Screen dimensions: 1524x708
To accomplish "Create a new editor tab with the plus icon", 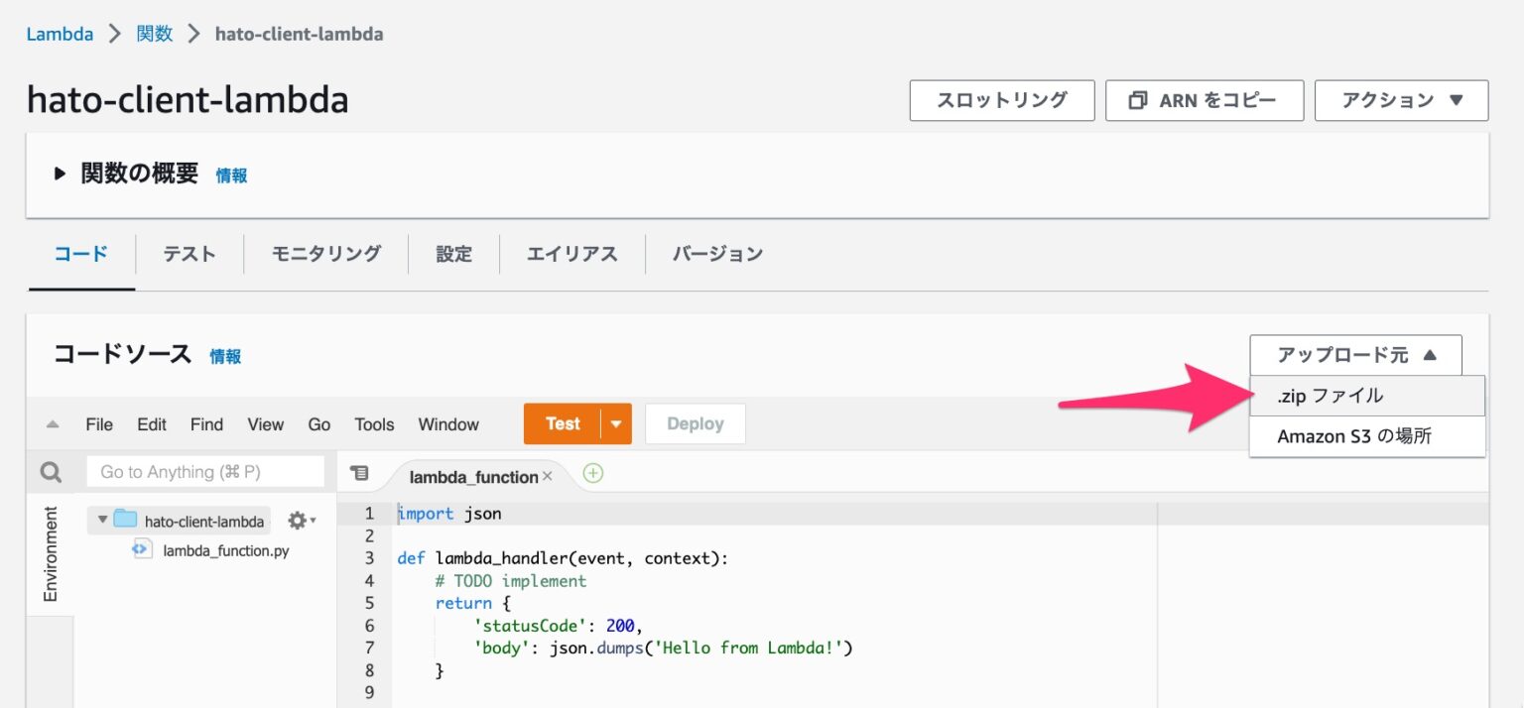I will [592, 473].
